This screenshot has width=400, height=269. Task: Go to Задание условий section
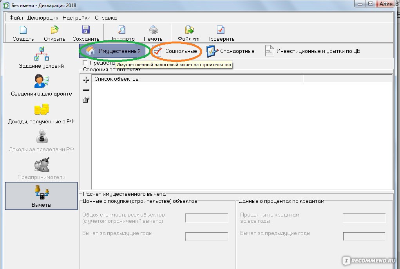click(41, 58)
